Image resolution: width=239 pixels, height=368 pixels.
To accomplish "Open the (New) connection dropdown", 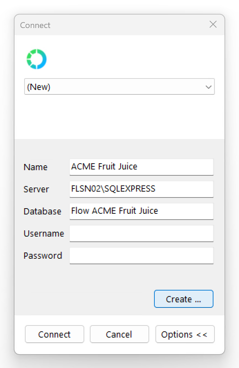I will click(x=119, y=87).
